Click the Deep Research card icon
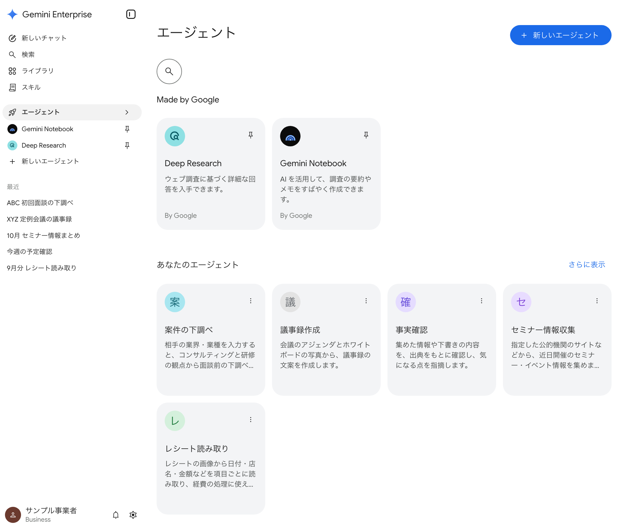Viewport: 619px width, 526px height. 175,136
